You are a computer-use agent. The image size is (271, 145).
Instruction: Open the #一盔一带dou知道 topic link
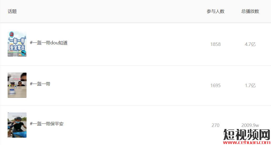(x=49, y=43)
